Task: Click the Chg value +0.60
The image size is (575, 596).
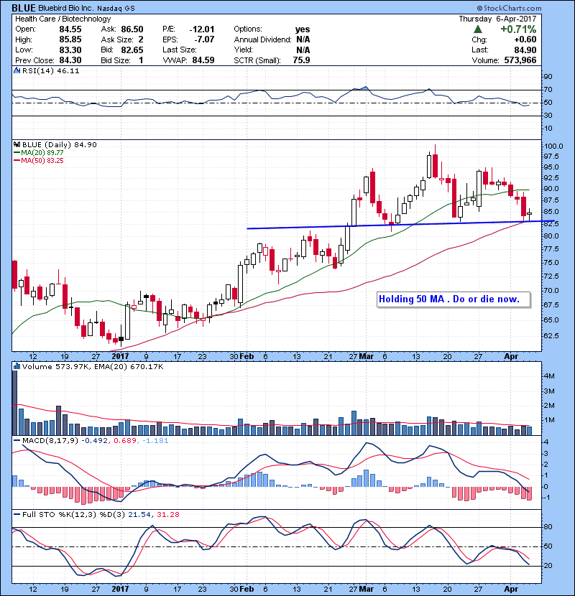Action: coord(525,39)
